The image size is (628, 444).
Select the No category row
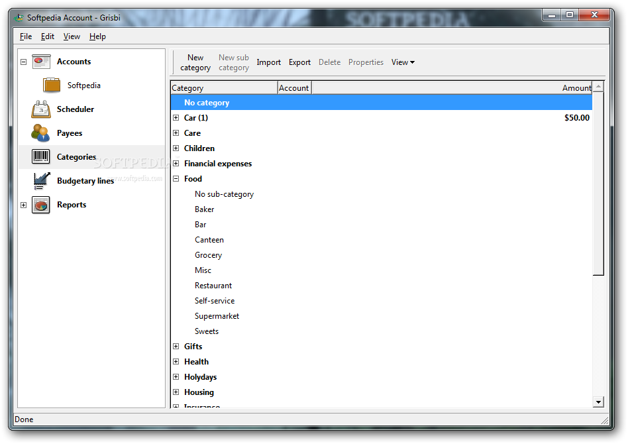pyautogui.click(x=382, y=103)
